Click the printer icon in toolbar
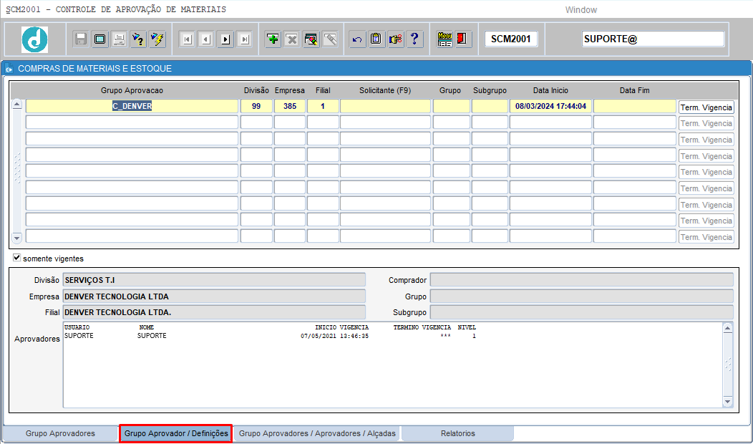Screen dimensions: 753x444 click(x=119, y=39)
